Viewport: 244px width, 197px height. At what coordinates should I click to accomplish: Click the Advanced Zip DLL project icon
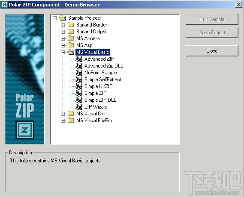click(79, 66)
